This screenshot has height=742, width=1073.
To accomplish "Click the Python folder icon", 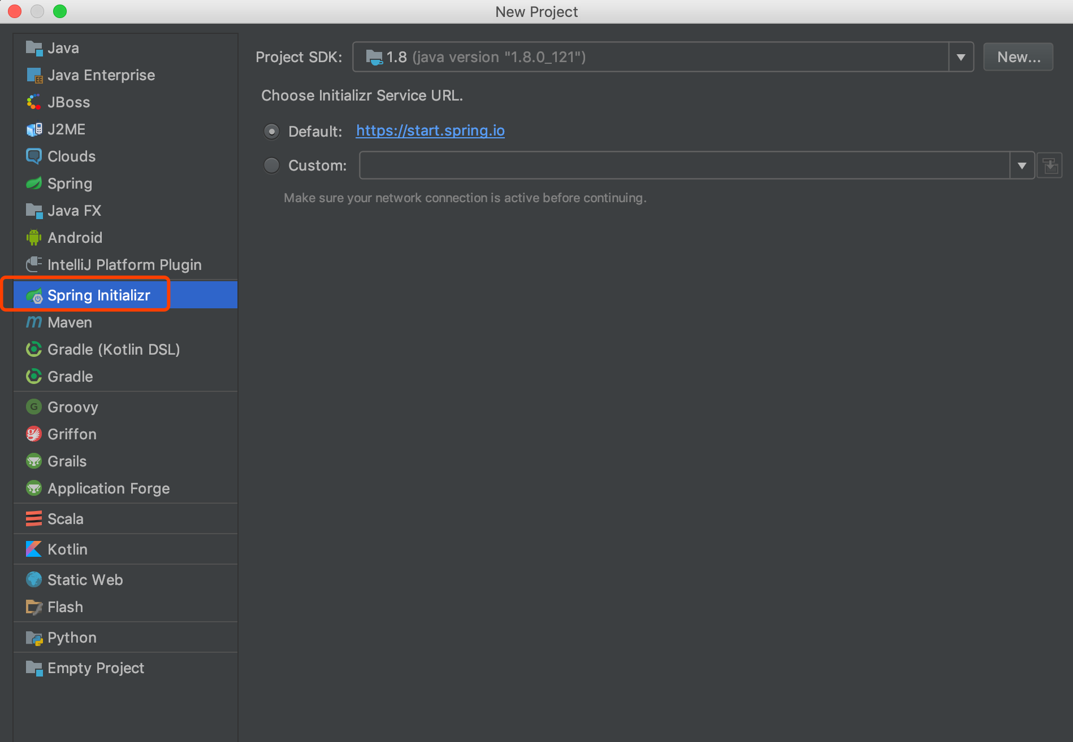I will point(34,638).
